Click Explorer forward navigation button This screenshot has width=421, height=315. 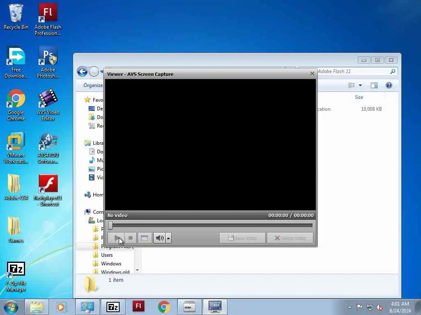click(x=94, y=71)
